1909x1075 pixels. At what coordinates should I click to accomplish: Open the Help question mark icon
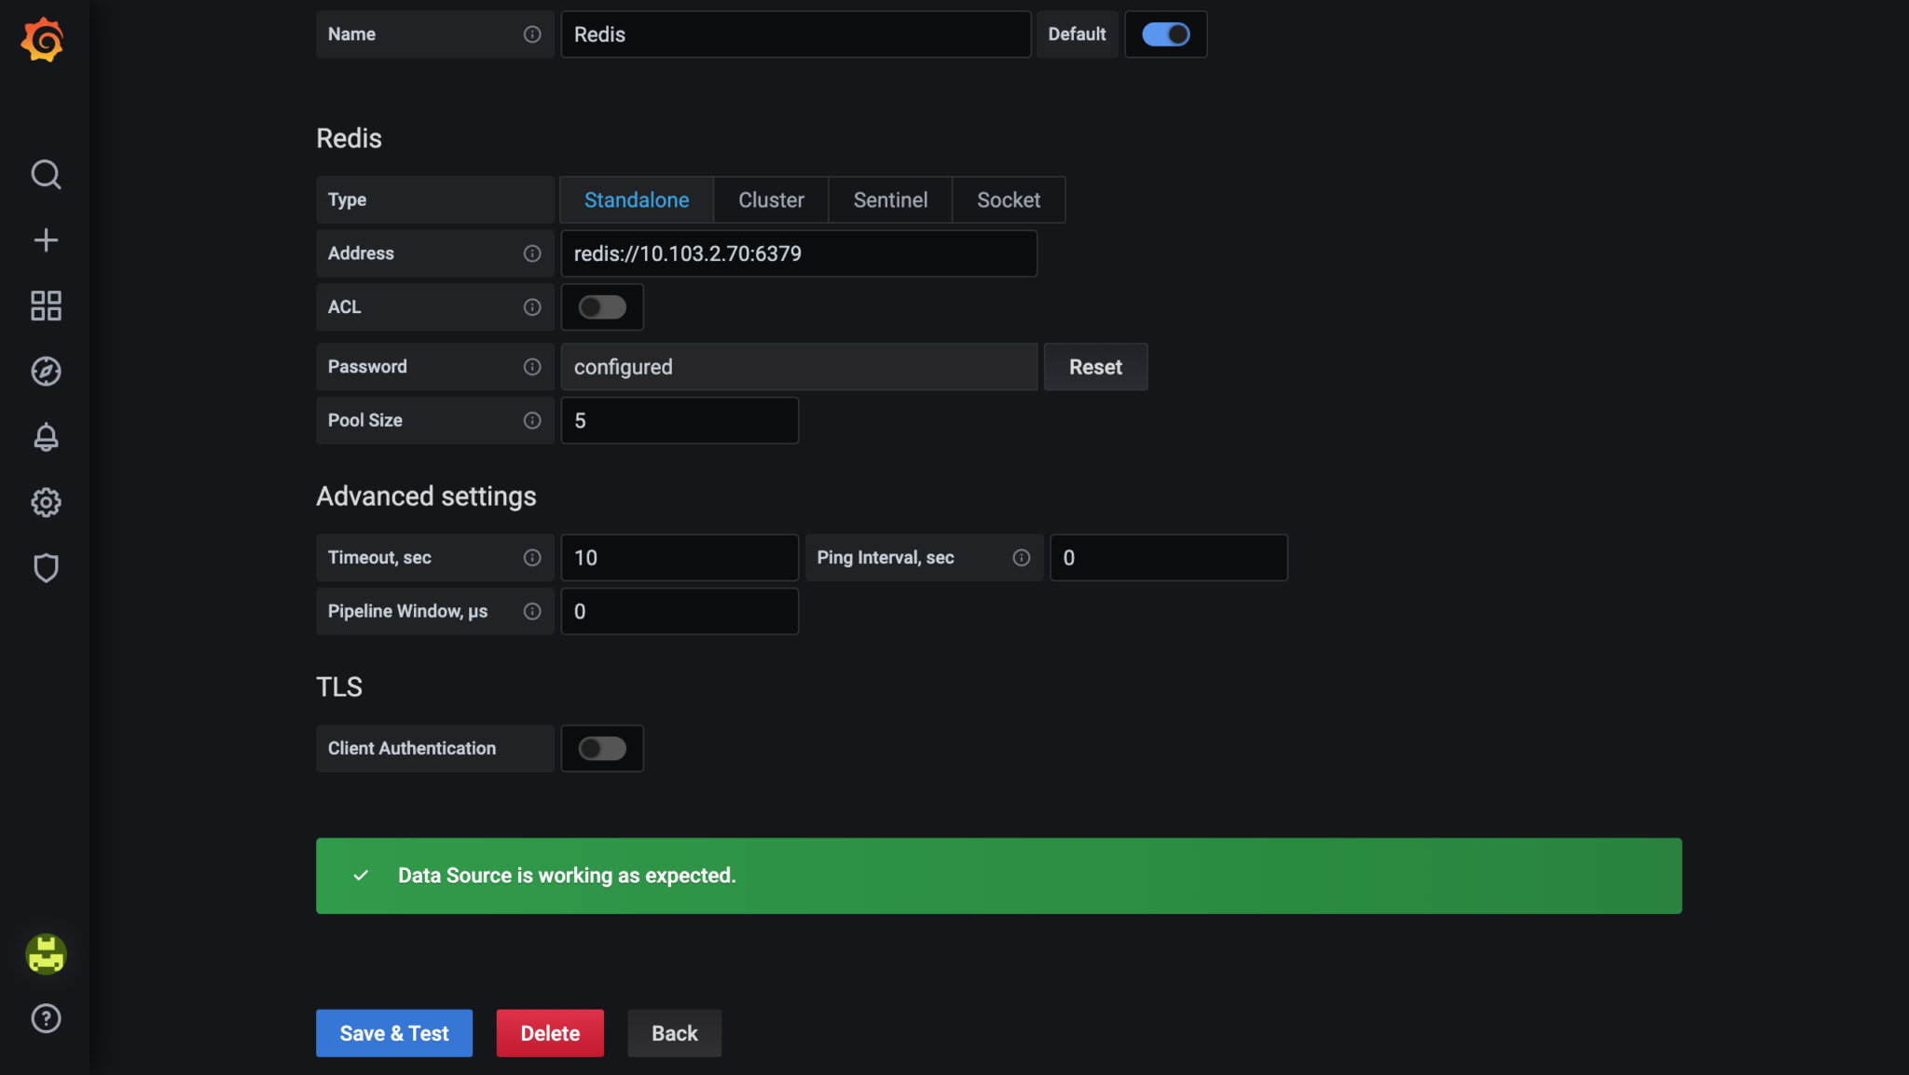tap(45, 1018)
